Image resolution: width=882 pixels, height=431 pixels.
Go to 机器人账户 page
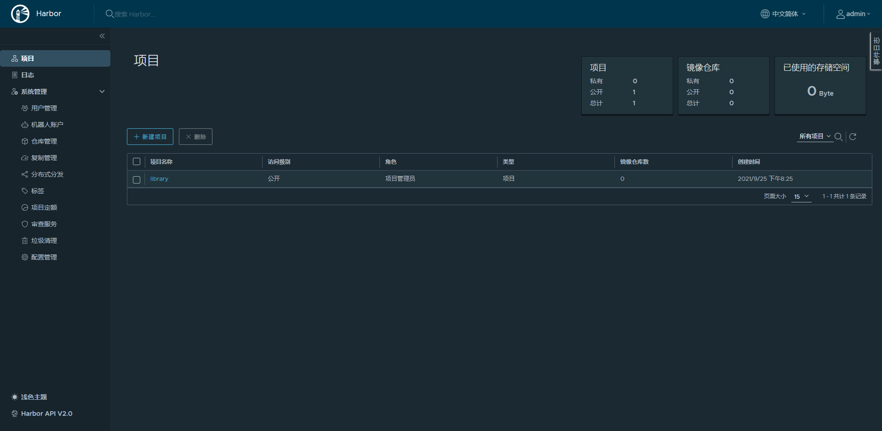tap(47, 125)
